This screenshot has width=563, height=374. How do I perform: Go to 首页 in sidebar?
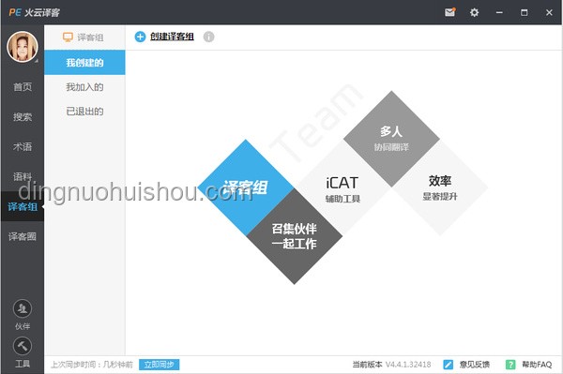click(23, 87)
